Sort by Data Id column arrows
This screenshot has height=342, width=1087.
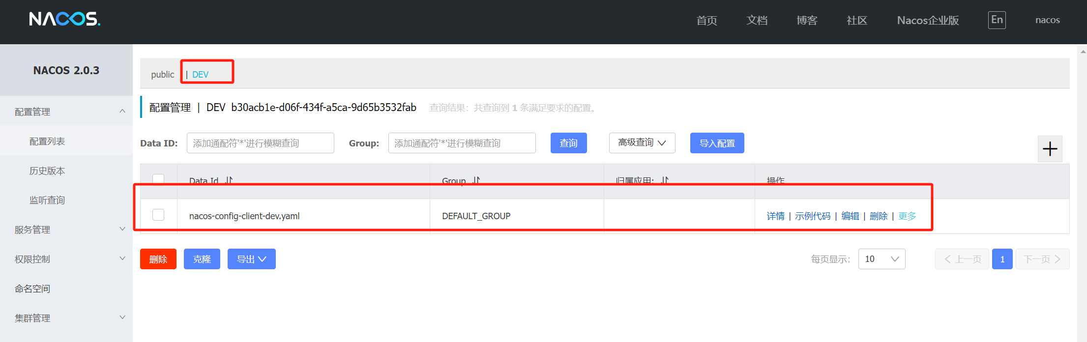click(229, 180)
